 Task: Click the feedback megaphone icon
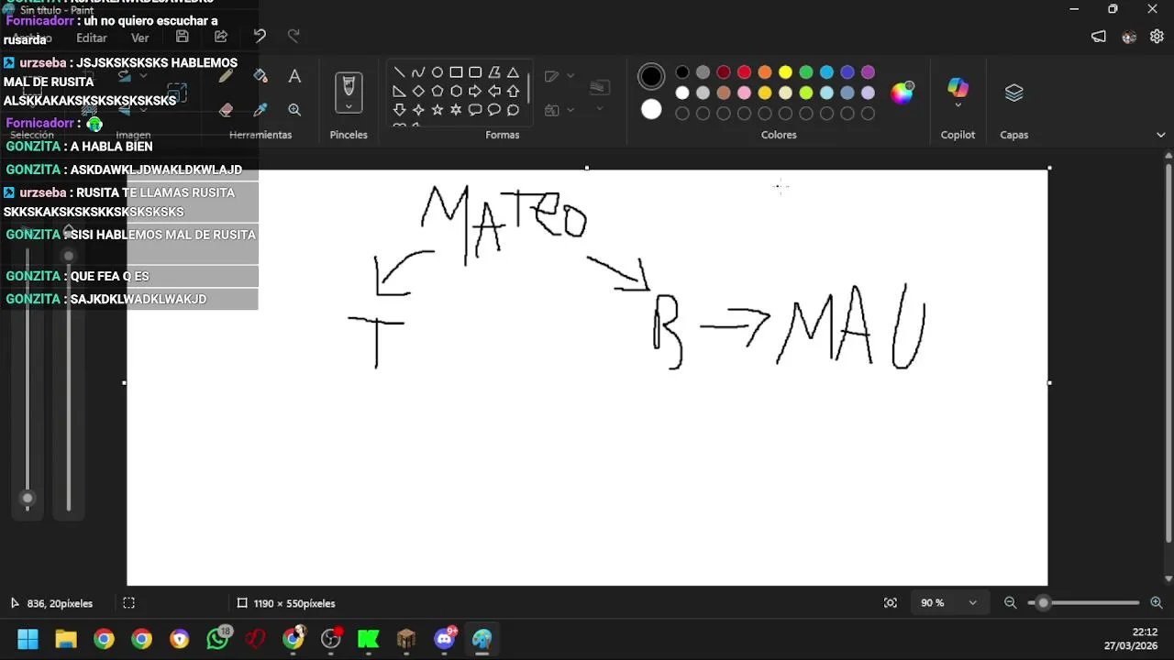coord(1099,37)
